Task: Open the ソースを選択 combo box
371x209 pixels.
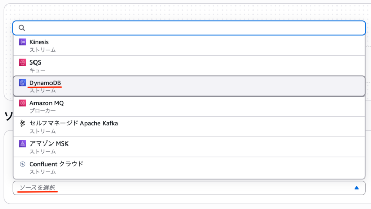Action: tap(185, 188)
